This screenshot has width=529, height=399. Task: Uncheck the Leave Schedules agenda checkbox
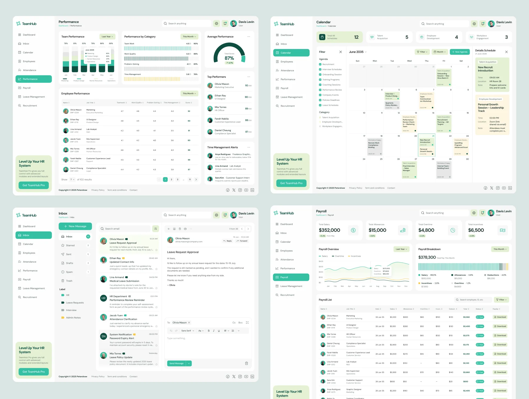click(320, 105)
